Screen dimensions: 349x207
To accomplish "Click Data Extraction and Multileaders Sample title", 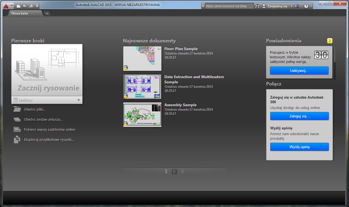I will click(x=194, y=79).
